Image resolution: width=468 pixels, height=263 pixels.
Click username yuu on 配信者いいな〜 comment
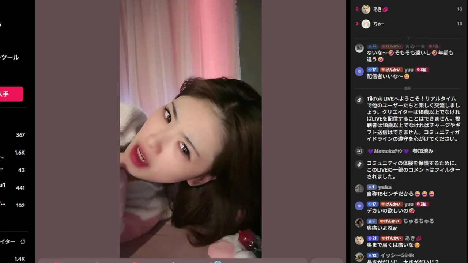(x=409, y=69)
